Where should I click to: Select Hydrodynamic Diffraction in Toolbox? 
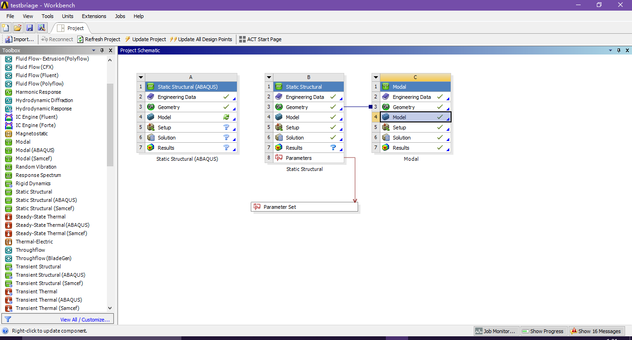(x=44, y=100)
